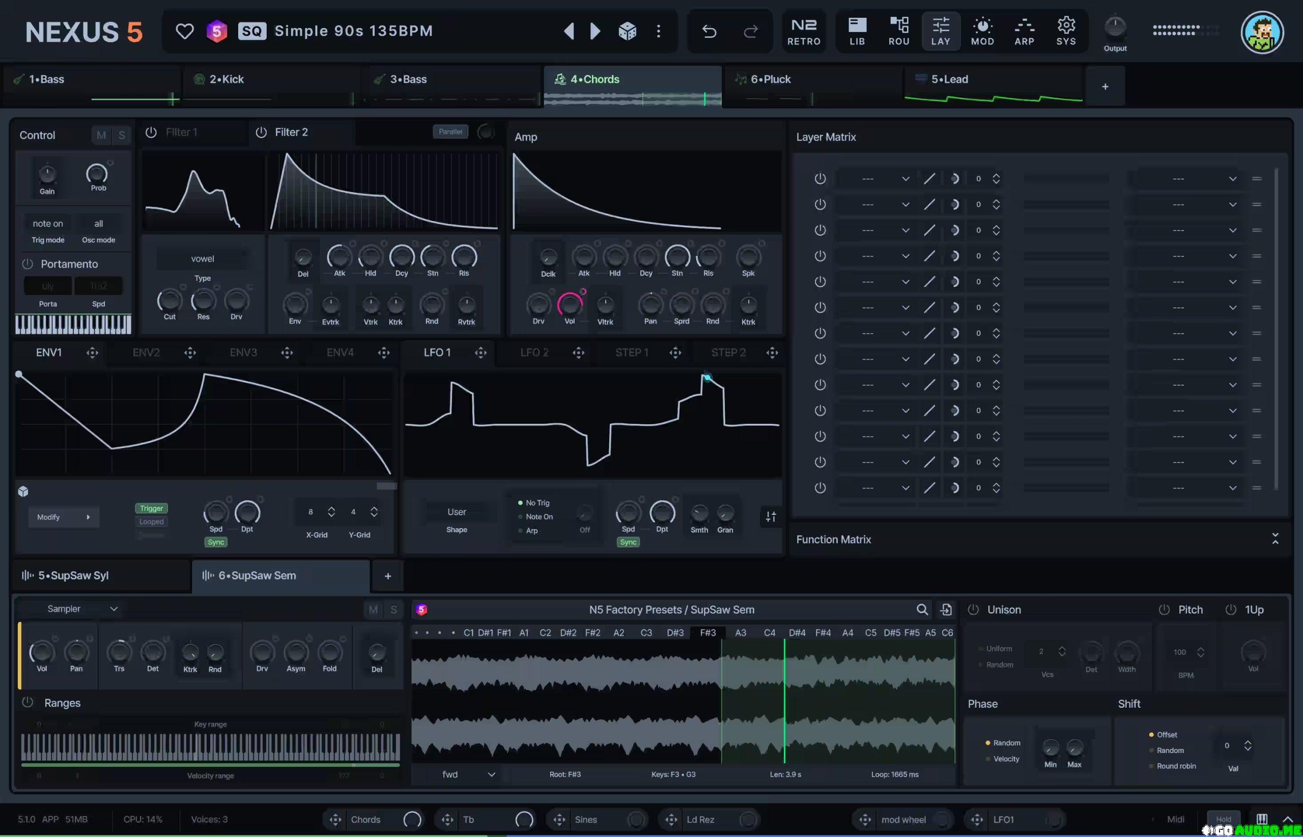Image resolution: width=1303 pixels, height=837 pixels.
Task: Open the Modify submenu
Action: (64, 517)
